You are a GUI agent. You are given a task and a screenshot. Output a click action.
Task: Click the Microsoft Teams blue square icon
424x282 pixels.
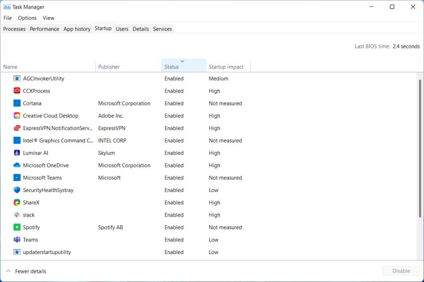(x=17, y=178)
